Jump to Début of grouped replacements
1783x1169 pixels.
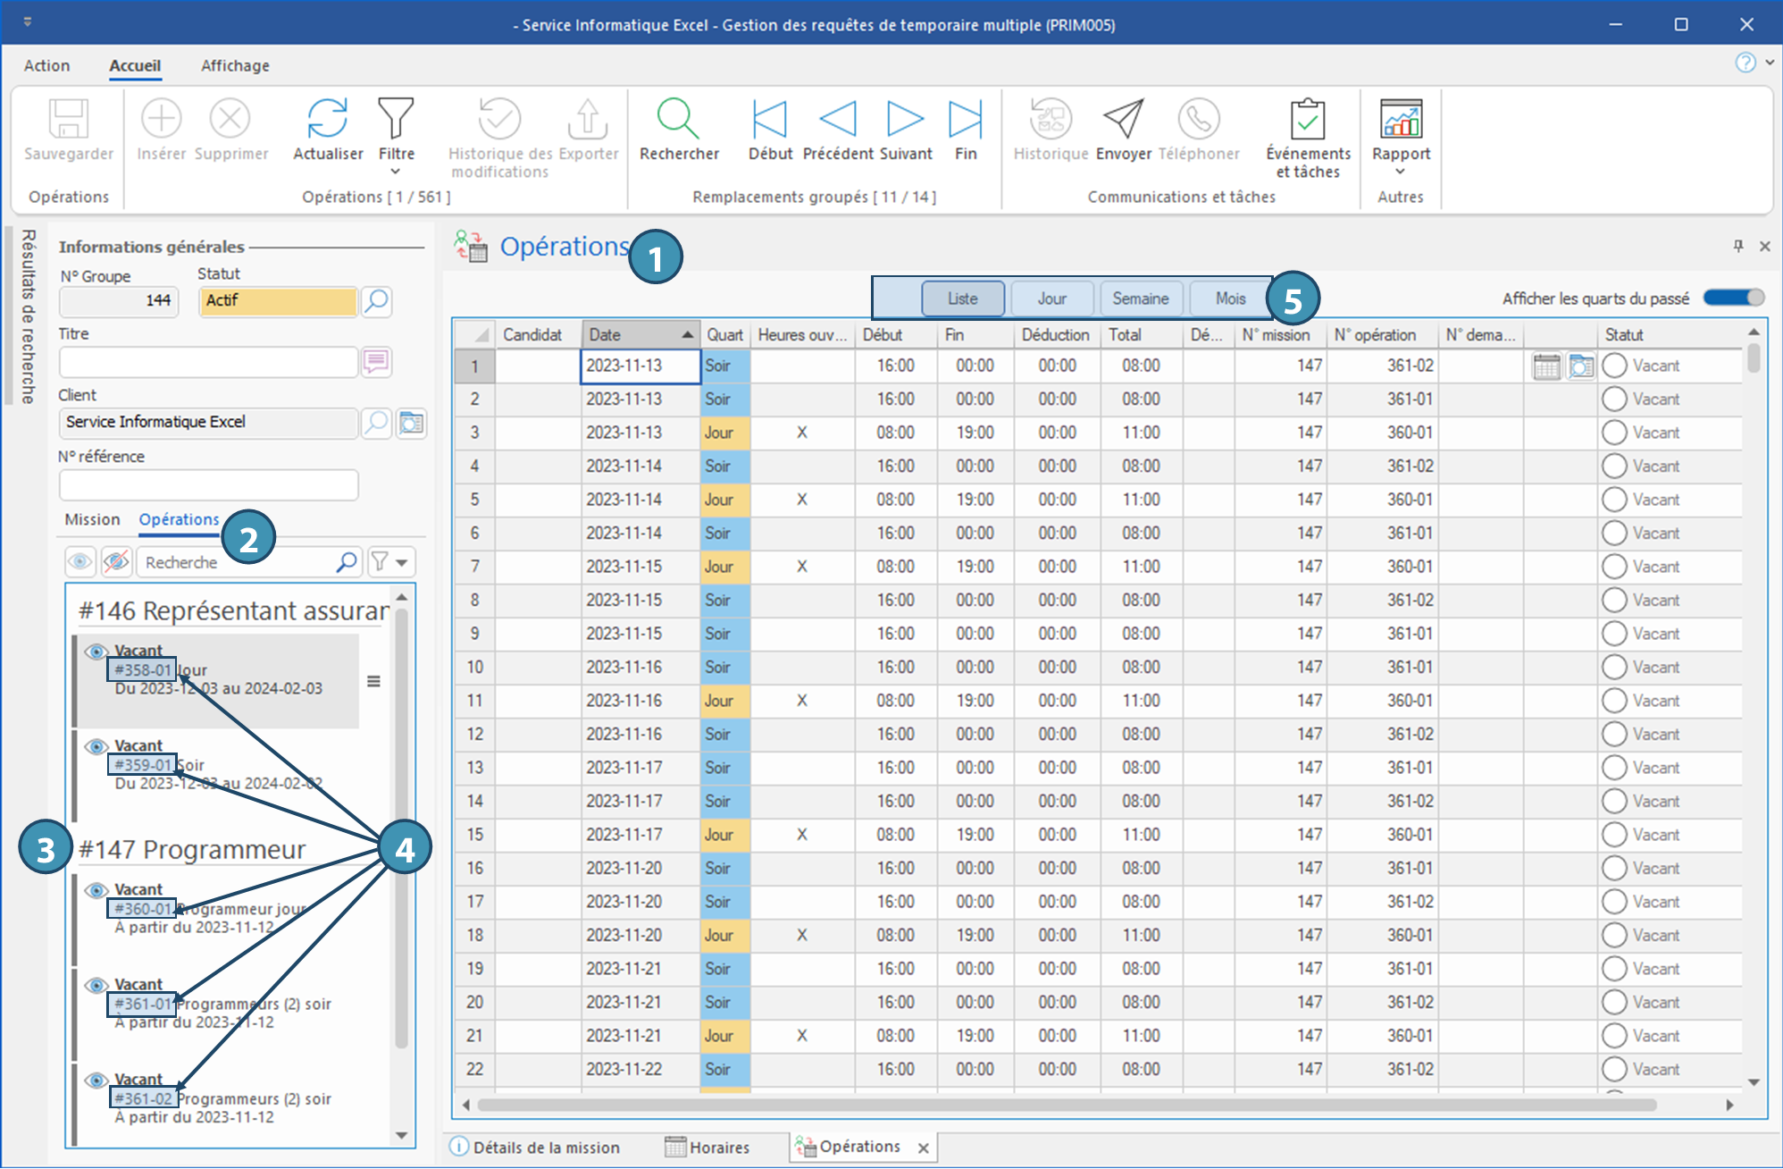click(769, 120)
